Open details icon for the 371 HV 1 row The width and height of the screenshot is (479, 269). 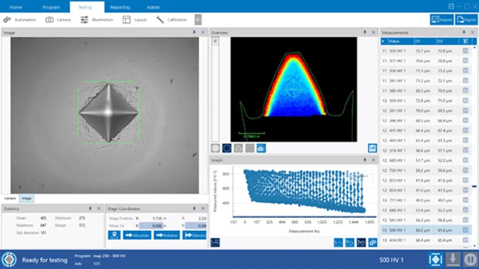coord(465,61)
